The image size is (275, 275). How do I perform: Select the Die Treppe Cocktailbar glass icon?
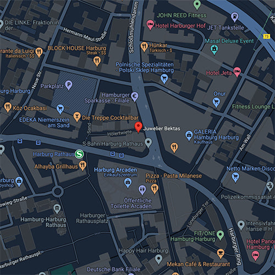77,117
